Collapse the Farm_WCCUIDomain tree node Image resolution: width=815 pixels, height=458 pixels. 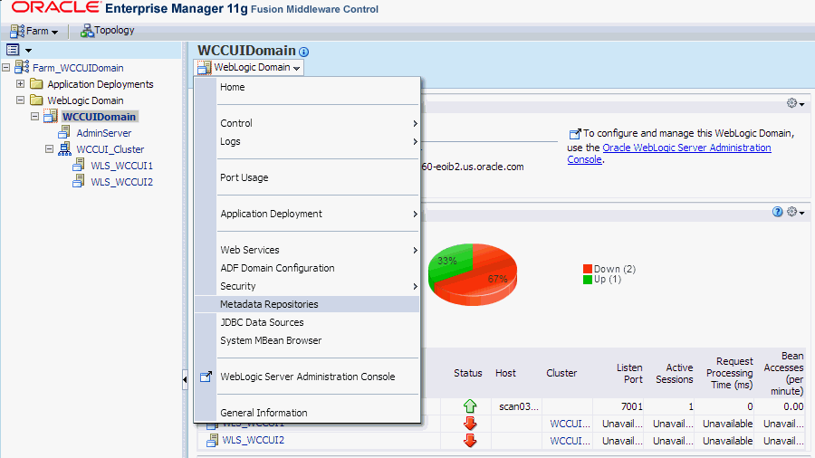5,68
